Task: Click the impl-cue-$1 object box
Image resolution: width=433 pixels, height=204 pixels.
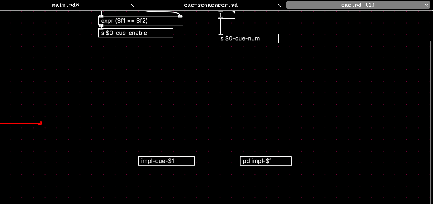Action: click(x=166, y=161)
